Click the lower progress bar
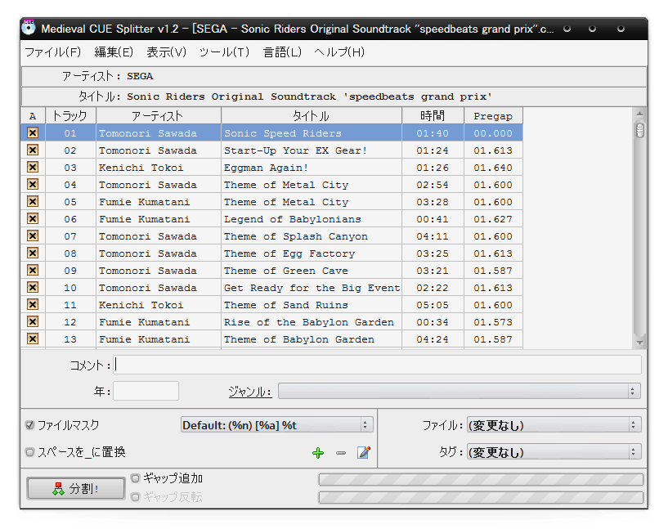668x529 pixels. coord(481,497)
